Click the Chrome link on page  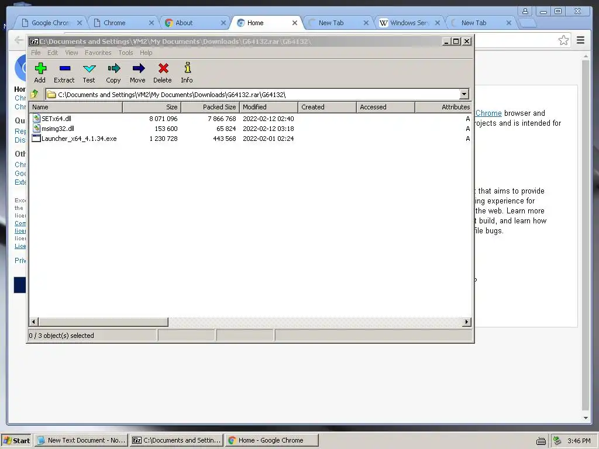(x=488, y=113)
